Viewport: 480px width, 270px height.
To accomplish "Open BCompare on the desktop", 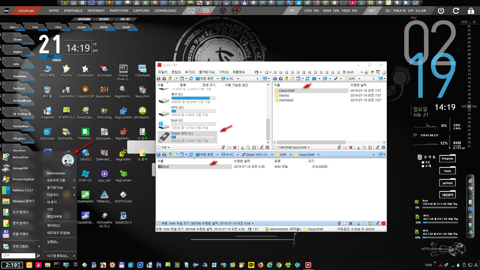I will [x=104, y=71].
